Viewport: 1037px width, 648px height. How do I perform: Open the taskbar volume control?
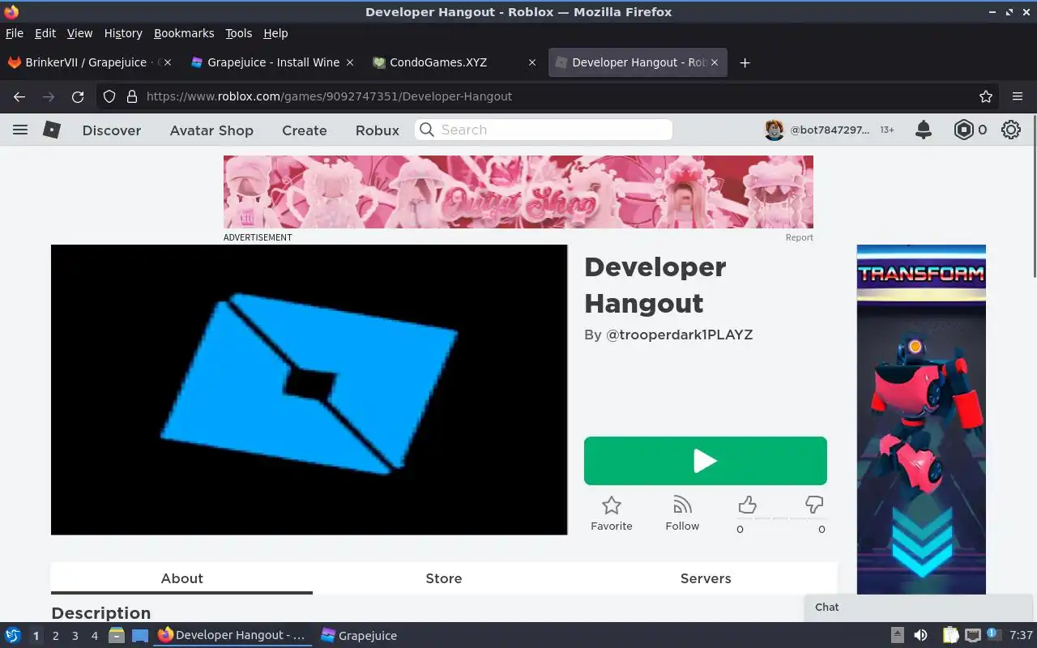pyautogui.click(x=920, y=636)
